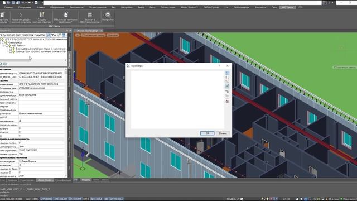
Task: Toggle checkbox next to Список работ
Action: point(3,42)
